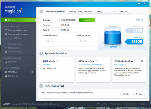The image size is (151, 109).
Task: Click serial number S1DBNSCFB23988N
Action: (68, 20)
